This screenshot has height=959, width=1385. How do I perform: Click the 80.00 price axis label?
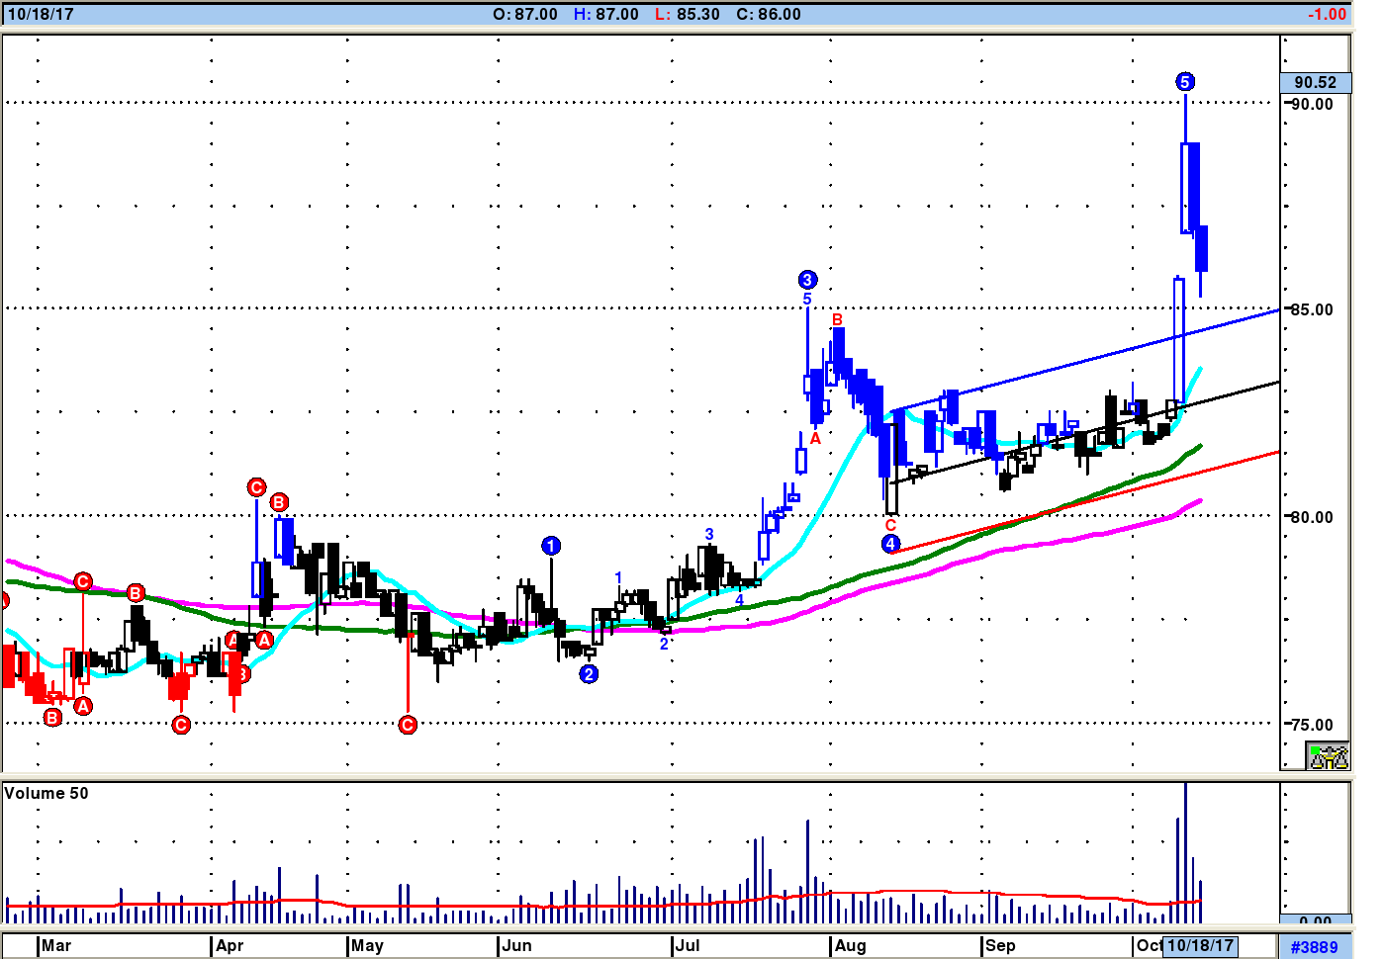(1312, 517)
